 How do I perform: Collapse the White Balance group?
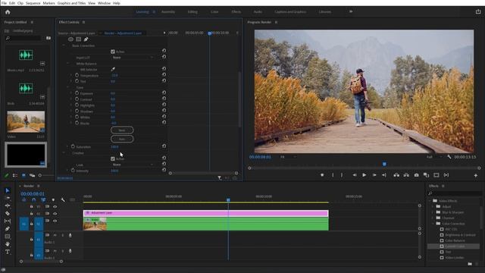[x=67, y=64]
